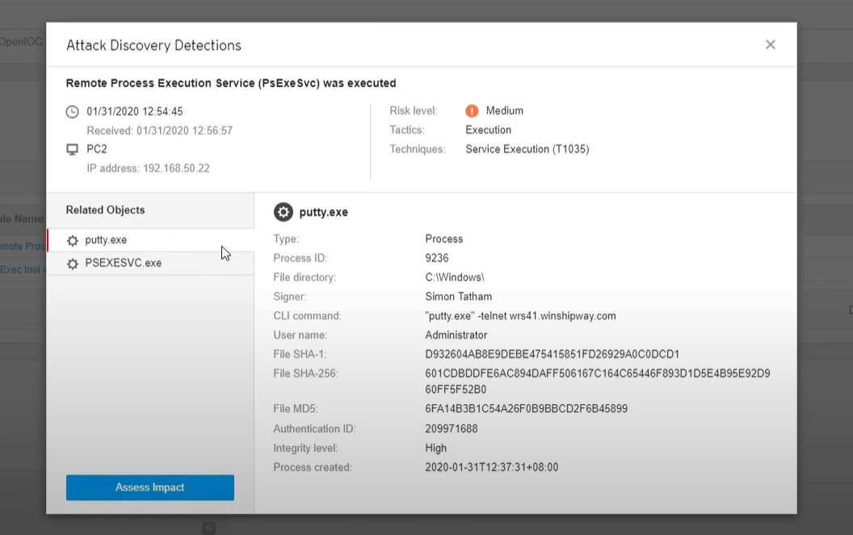Image resolution: width=853 pixels, height=535 pixels.
Task: Click the clock icon next to detection time
Action: click(x=72, y=111)
